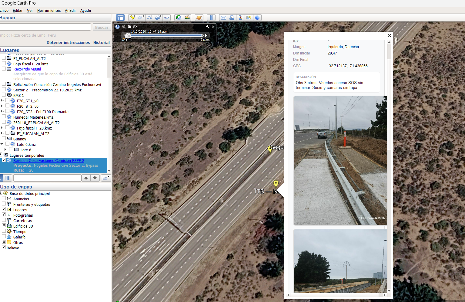465x302 pixels.
Task: Click the search text input field
Action: (x=45, y=27)
